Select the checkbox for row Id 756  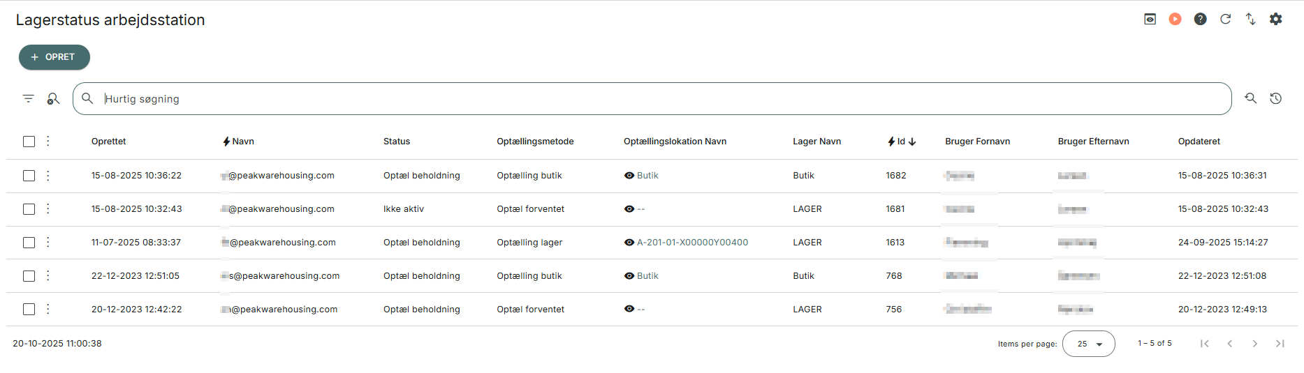point(29,310)
